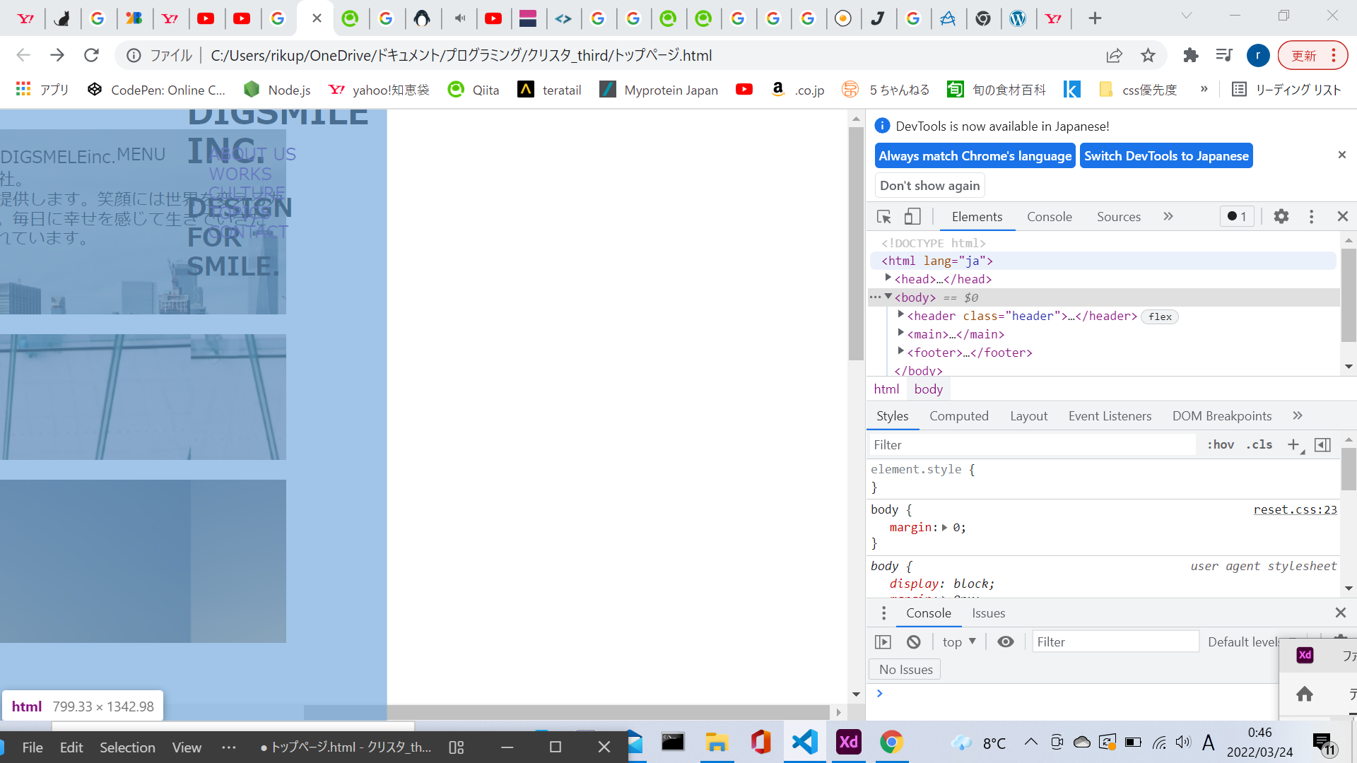
Task: Click the Console tab in DevTools
Action: [1050, 217]
